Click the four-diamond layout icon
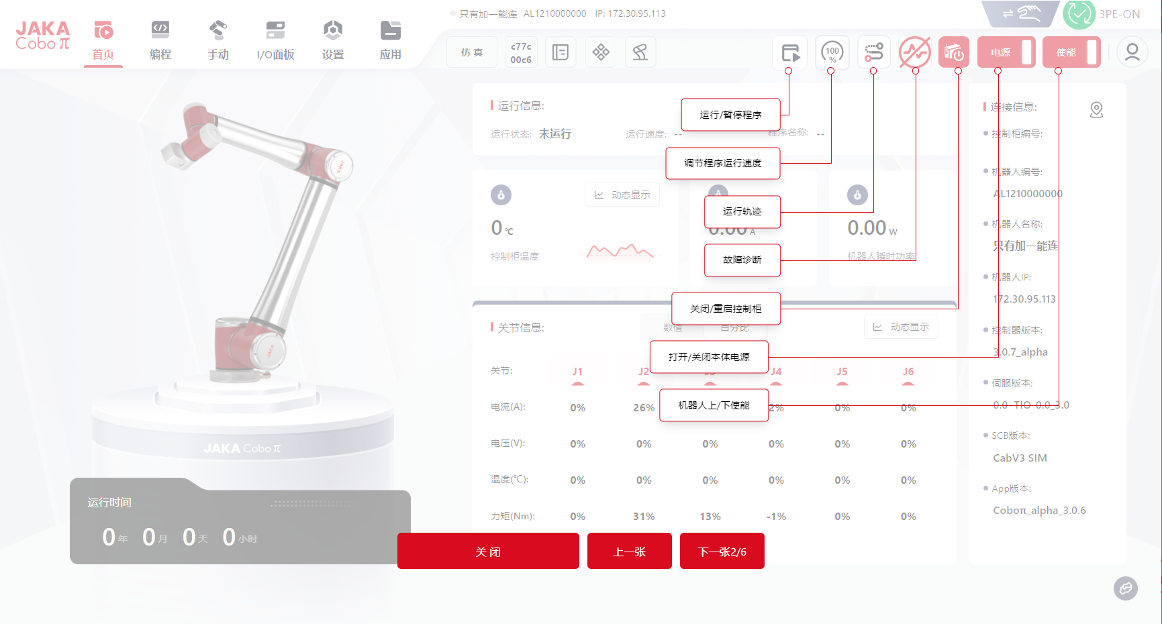 tap(601, 52)
